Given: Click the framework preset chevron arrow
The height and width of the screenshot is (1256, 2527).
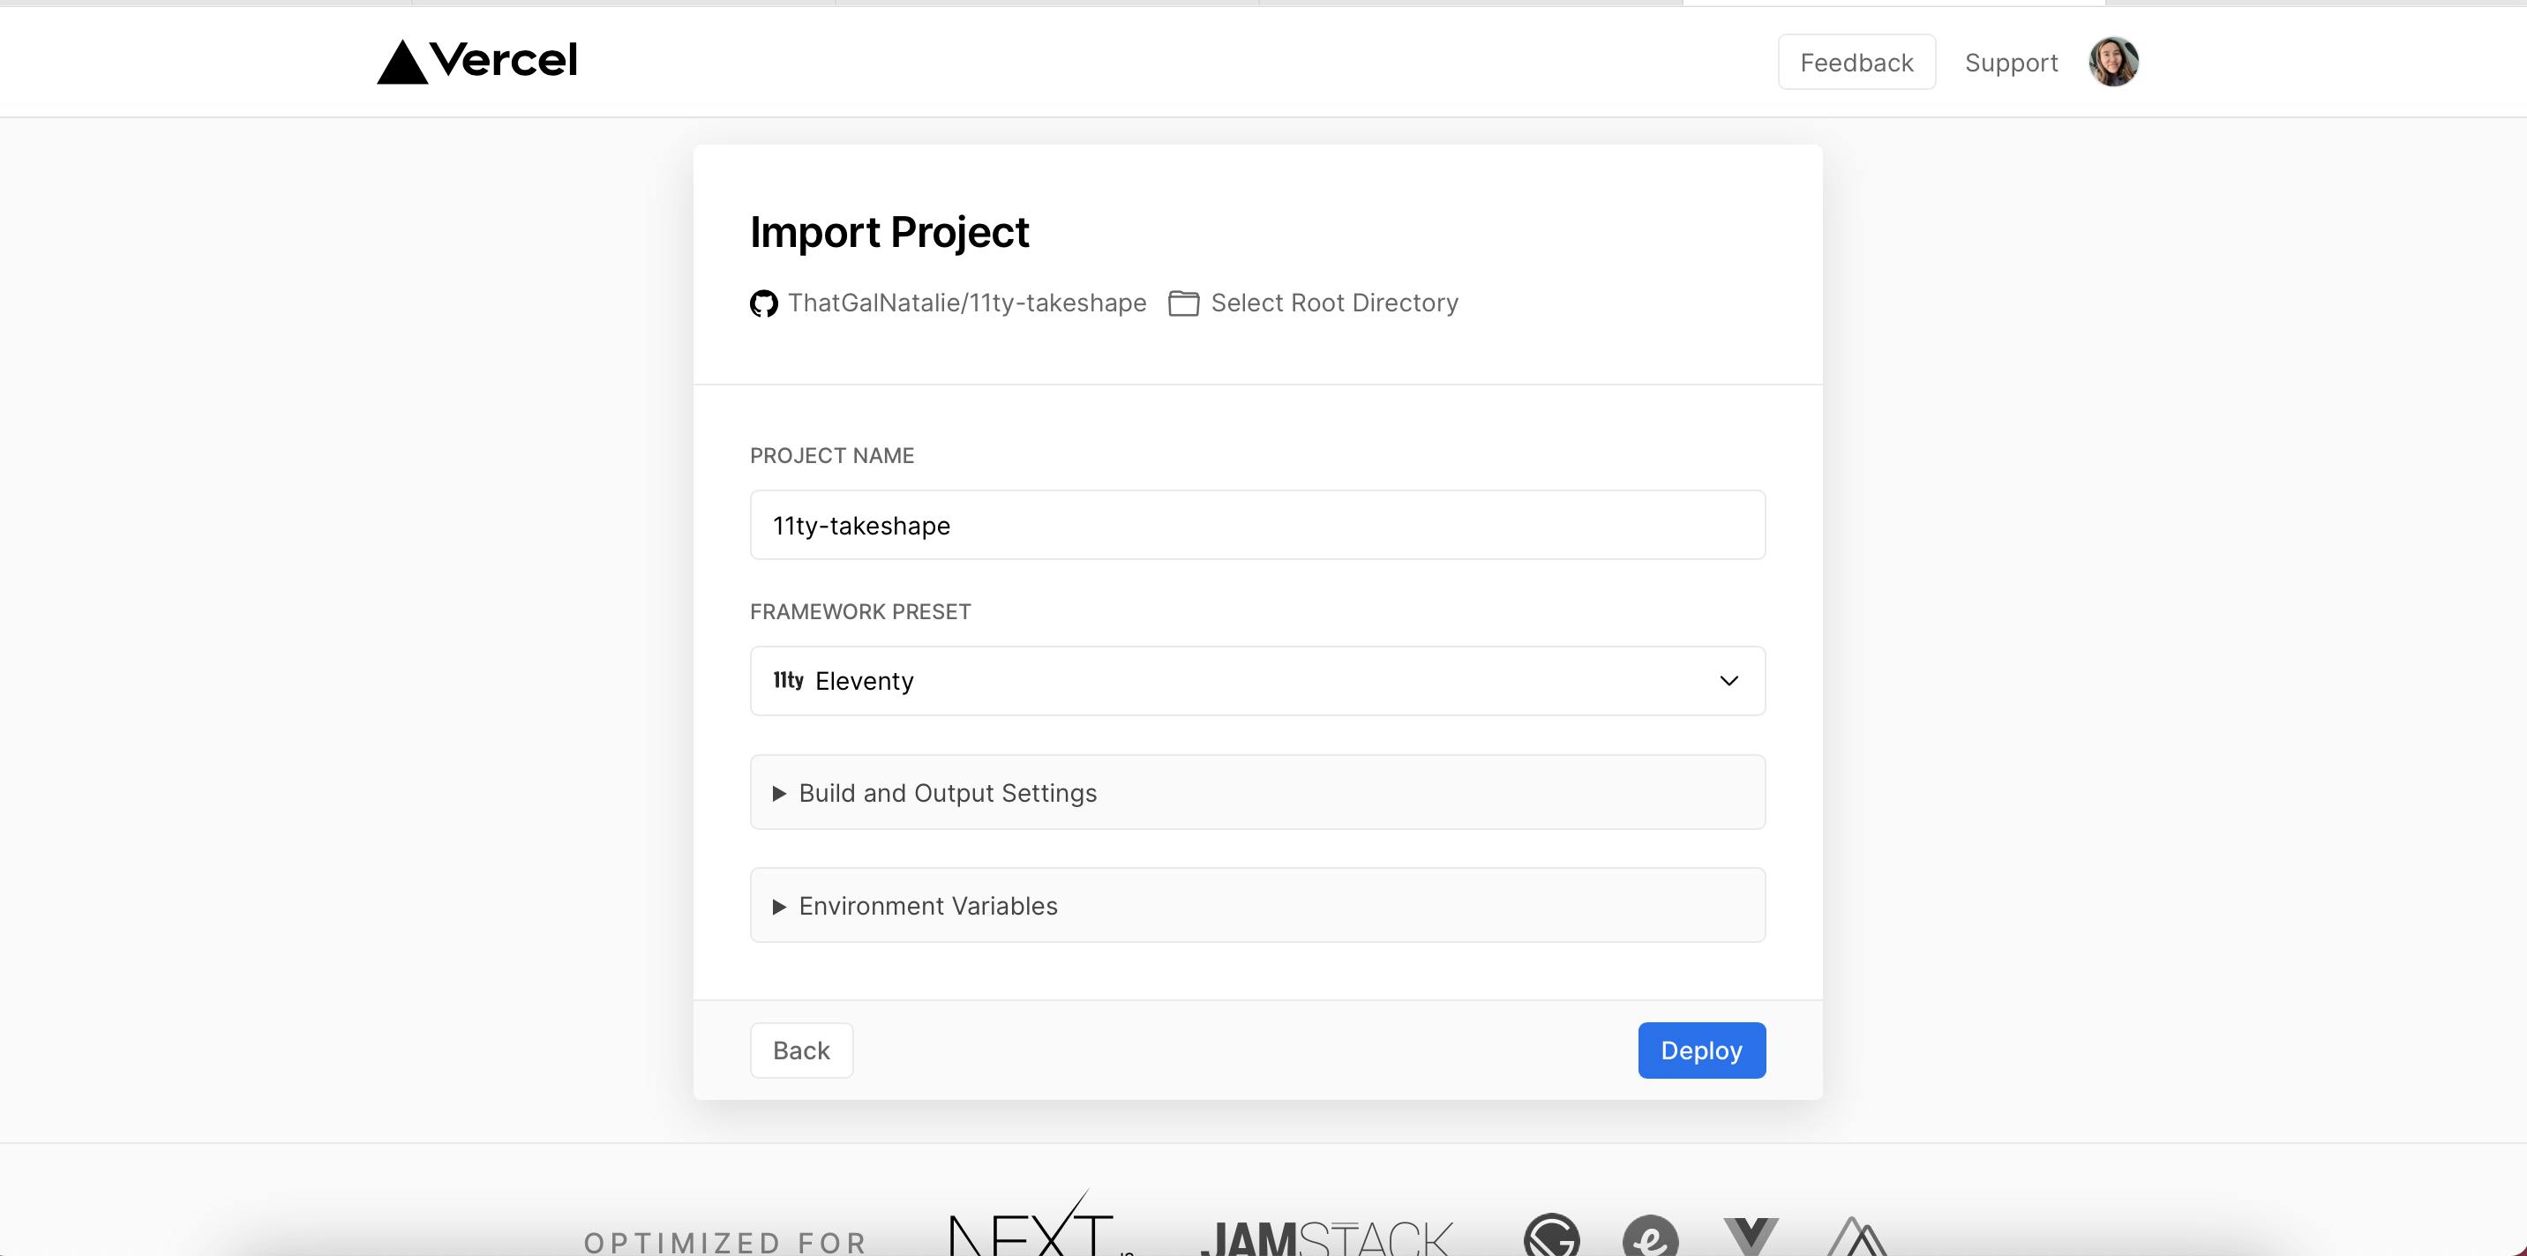Looking at the screenshot, I should [x=1728, y=680].
